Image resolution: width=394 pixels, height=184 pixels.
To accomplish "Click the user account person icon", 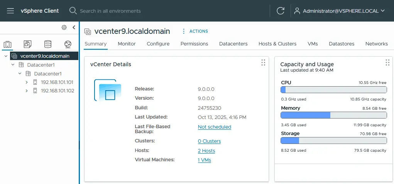I will point(297,11).
